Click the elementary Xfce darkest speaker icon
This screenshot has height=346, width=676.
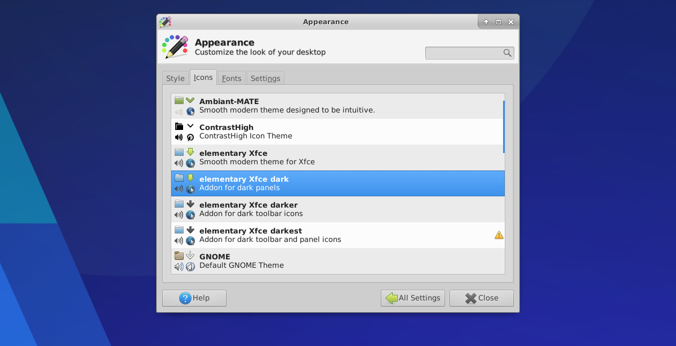pyautogui.click(x=179, y=241)
